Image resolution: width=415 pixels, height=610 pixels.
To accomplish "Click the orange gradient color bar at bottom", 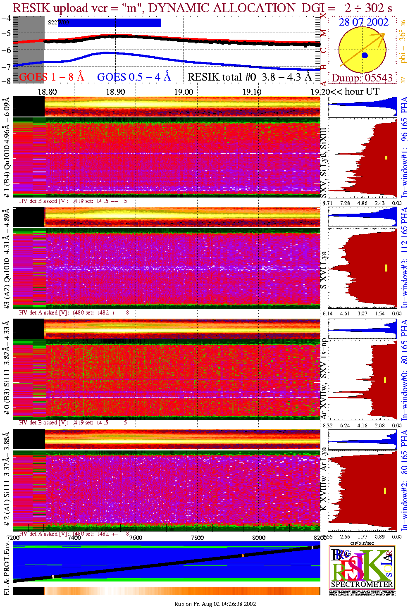I will pos(182,591).
